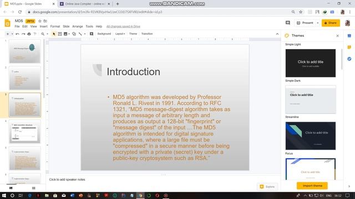Apply the Simple Dark theme thumbnail

click(311, 99)
